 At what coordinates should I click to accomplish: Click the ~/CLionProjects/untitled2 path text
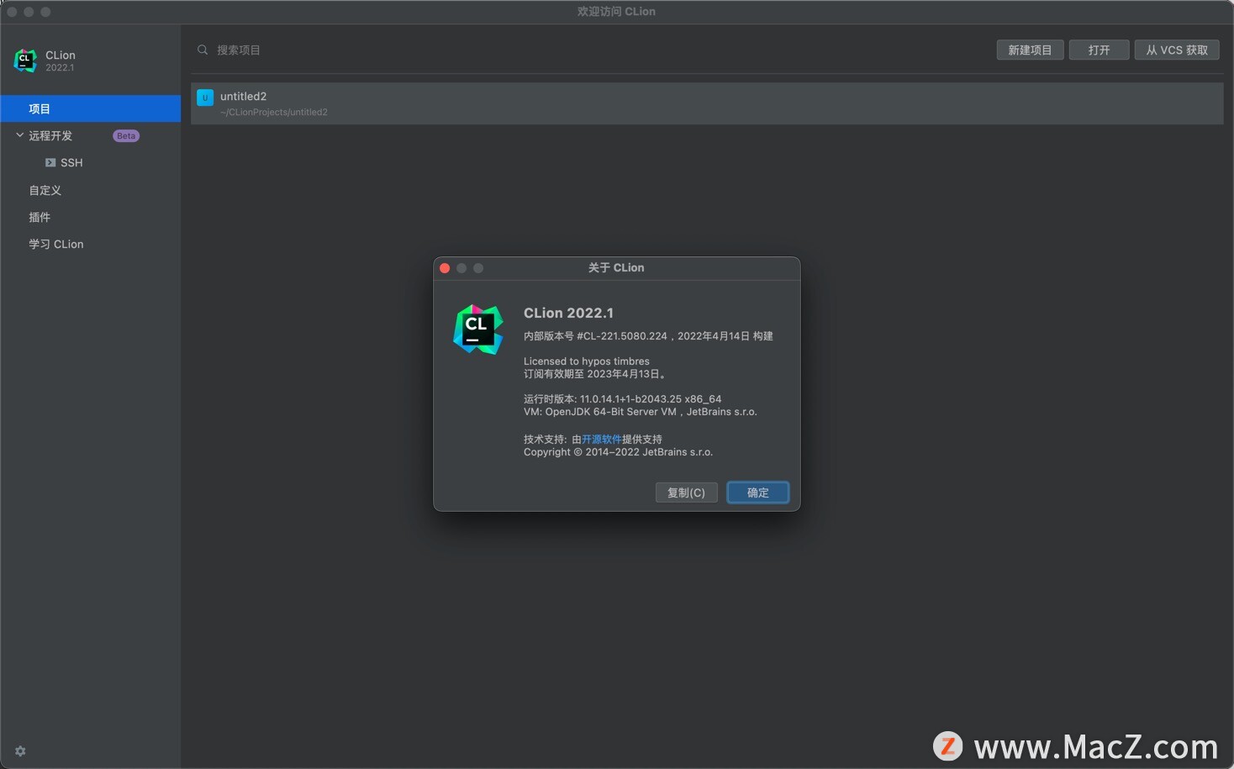[274, 113]
